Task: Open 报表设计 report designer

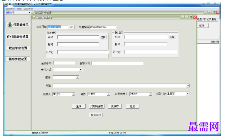Action: [96, 115]
